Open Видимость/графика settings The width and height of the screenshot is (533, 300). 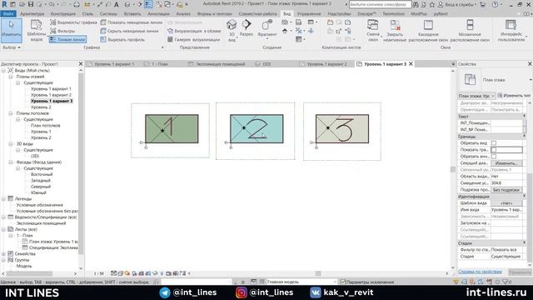click(x=73, y=22)
